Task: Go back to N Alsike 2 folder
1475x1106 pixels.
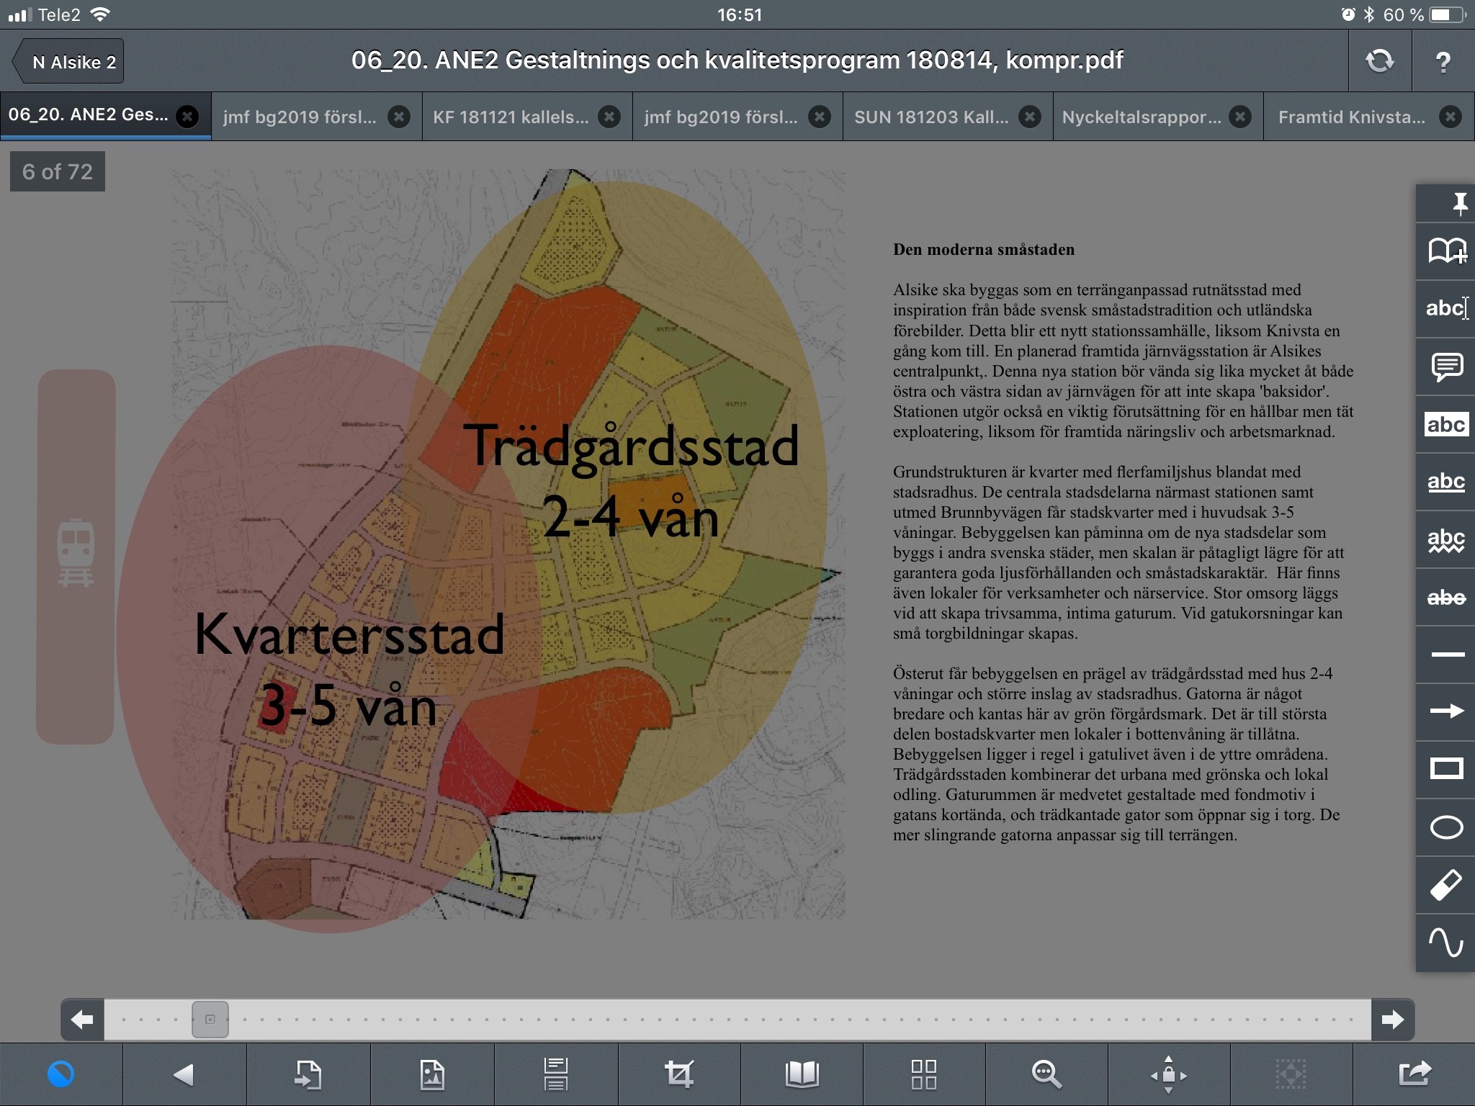Action: pyautogui.click(x=69, y=62)
